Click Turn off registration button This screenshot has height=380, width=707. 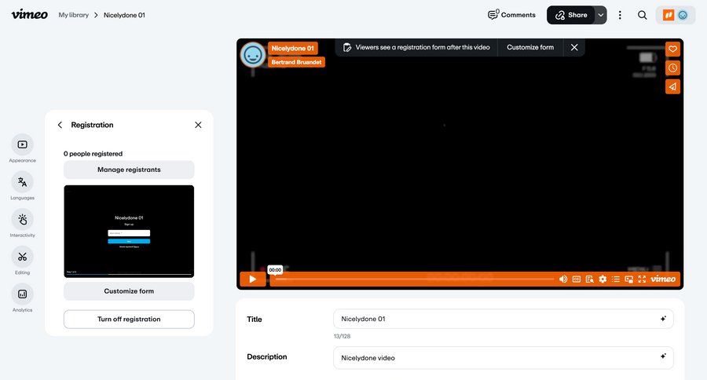click(x=129, y=319)
